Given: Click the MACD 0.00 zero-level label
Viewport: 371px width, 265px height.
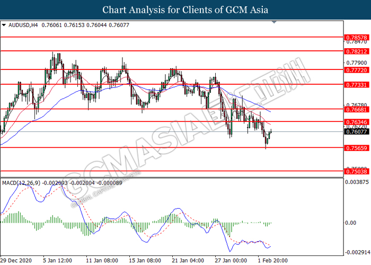Looking at the screenshot, I should 350,223.
